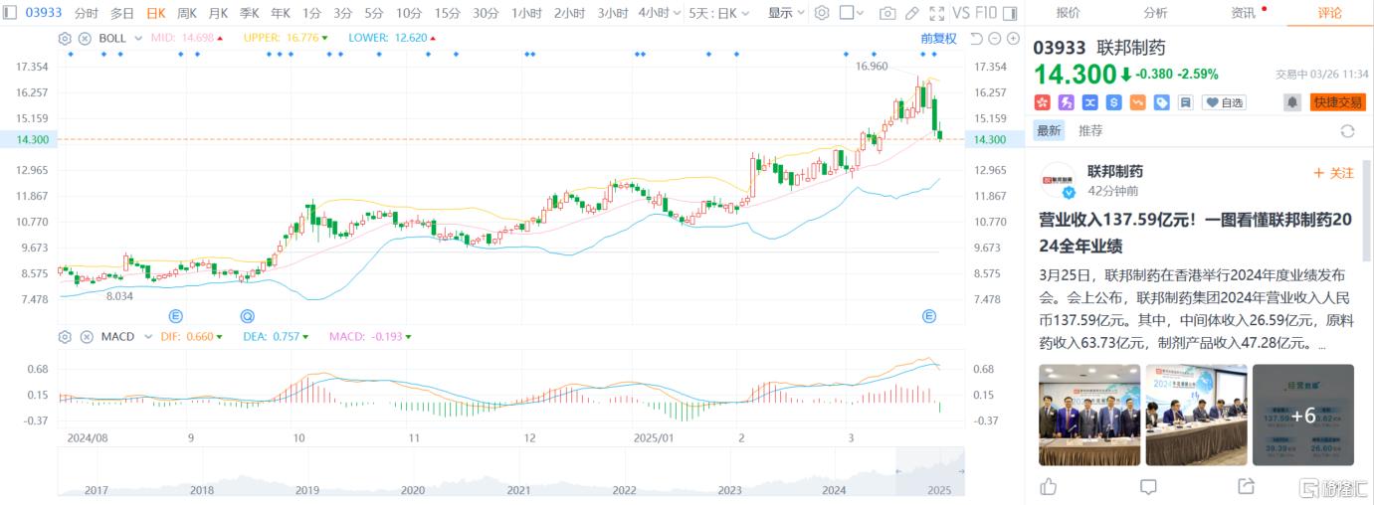
Task: Remove the MACD indicator
Action: (85, 337)
